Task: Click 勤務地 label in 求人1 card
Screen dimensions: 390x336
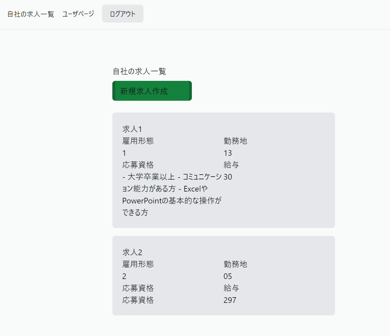Action: [235, 141]
